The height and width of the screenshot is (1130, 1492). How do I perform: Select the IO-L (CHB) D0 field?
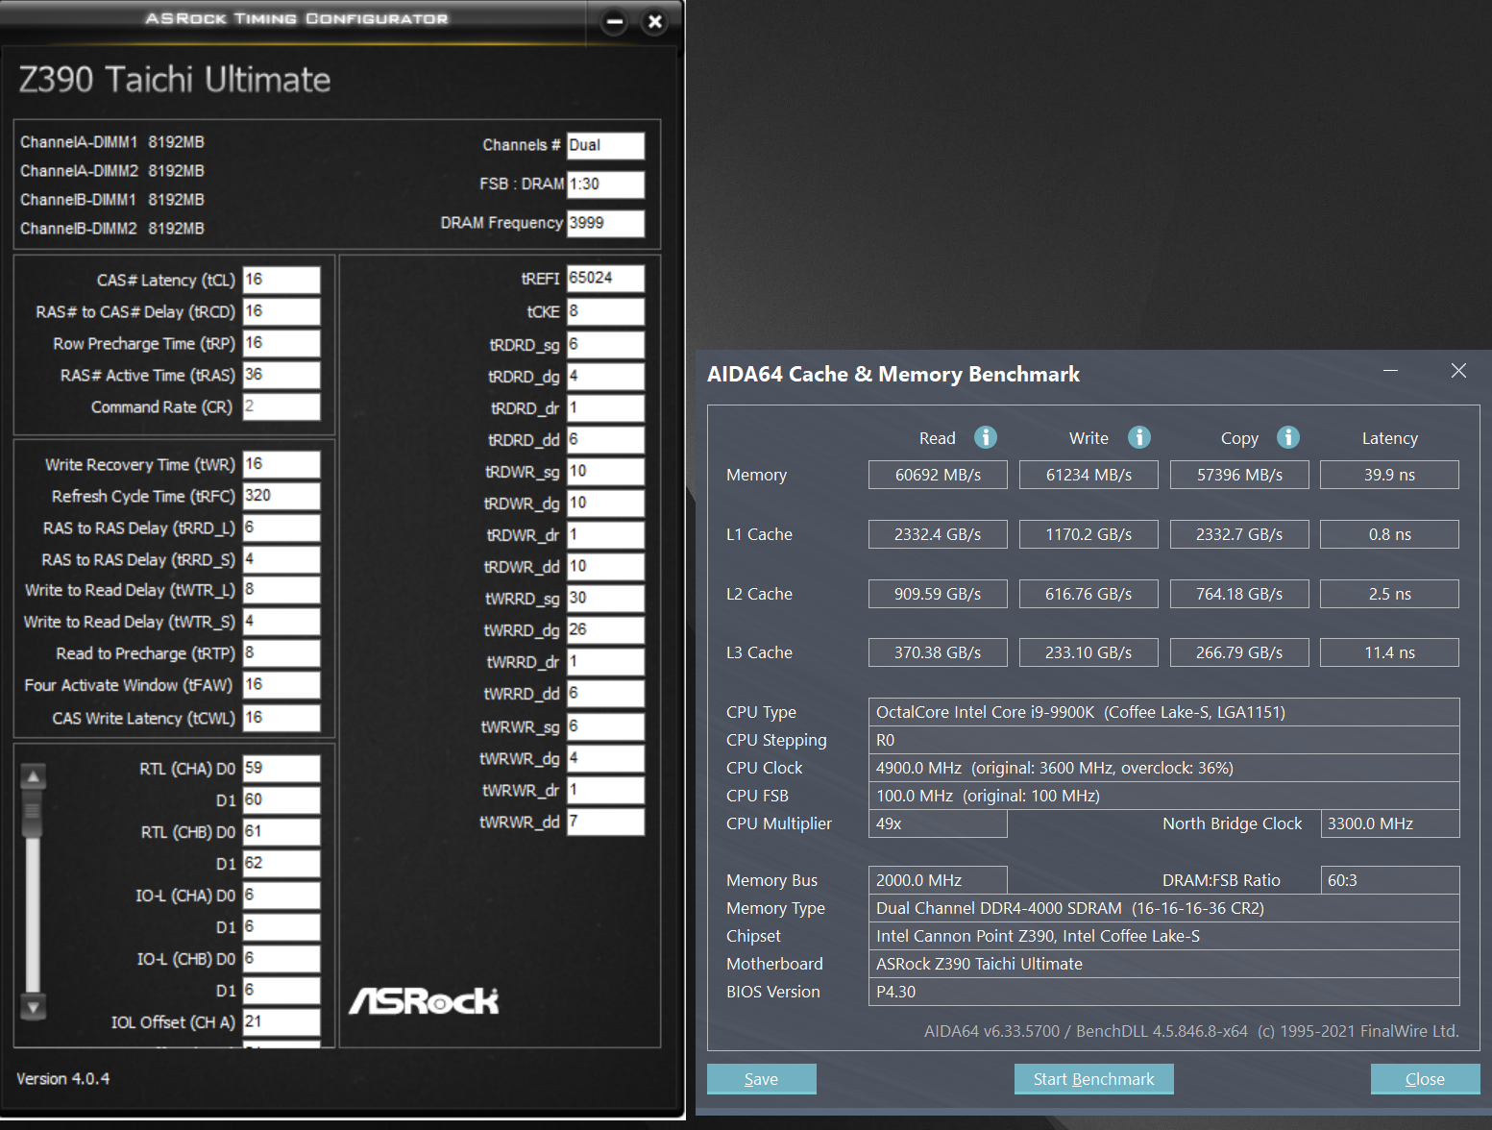[281, 959]
